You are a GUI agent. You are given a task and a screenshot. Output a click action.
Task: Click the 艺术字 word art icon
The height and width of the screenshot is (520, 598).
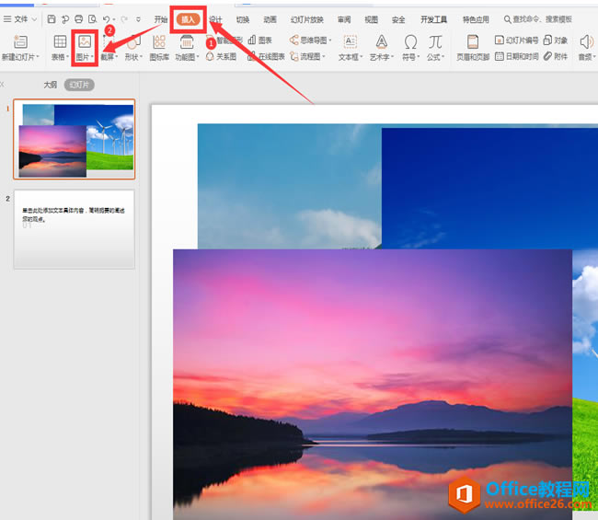pos(382,41)
